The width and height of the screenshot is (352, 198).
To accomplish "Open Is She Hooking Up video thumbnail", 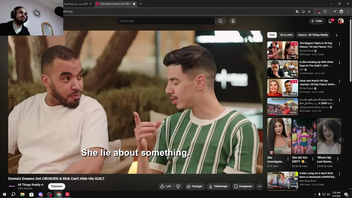I will pos(282,69).
